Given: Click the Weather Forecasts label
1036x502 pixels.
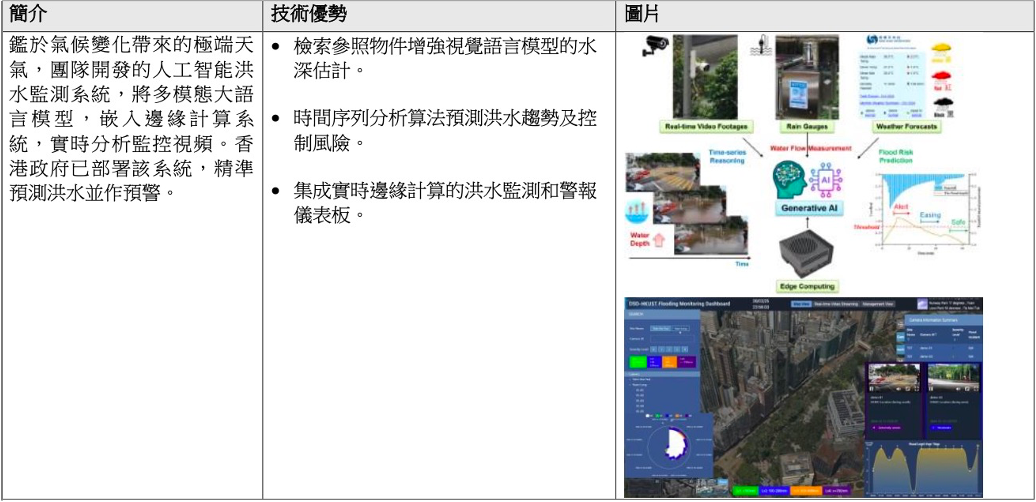Looking at the screenshot, I should pos(906,127).
